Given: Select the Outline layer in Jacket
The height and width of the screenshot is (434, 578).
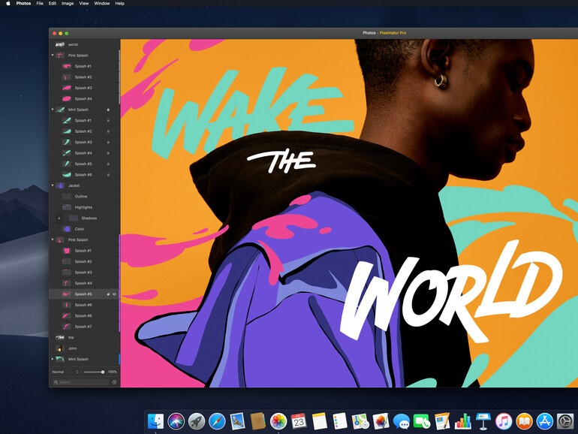Looking at the screenshot, I should [84, 197].
